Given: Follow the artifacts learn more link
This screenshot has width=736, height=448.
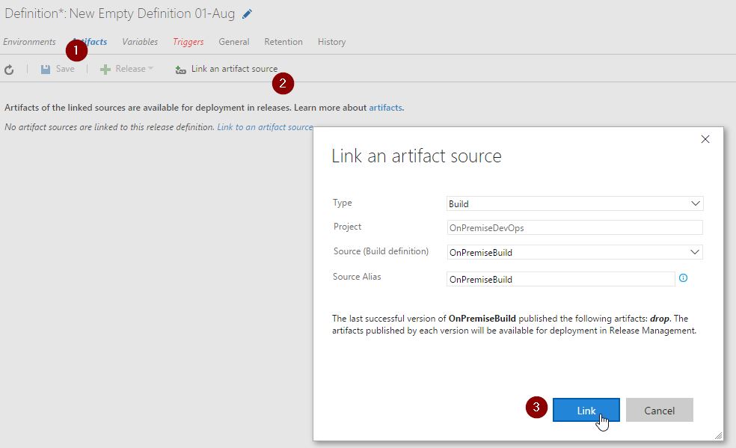Looking at the screenshot, I should pyautogui.click(x=386, y=108).
